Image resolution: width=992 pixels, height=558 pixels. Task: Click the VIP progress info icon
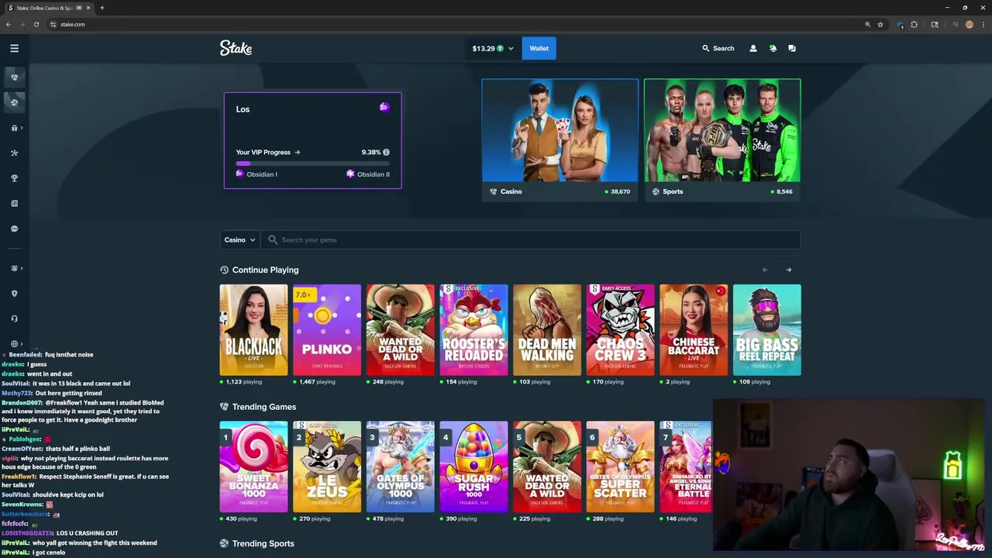tap(386, 152)
